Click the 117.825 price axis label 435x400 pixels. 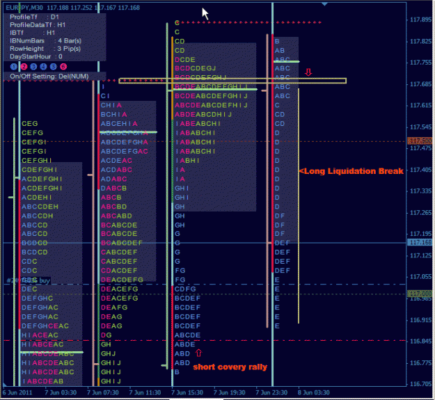tap(420, 41)
